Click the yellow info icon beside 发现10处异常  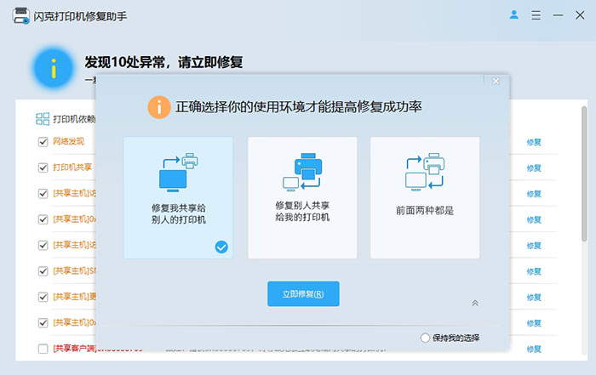(53, 70)
